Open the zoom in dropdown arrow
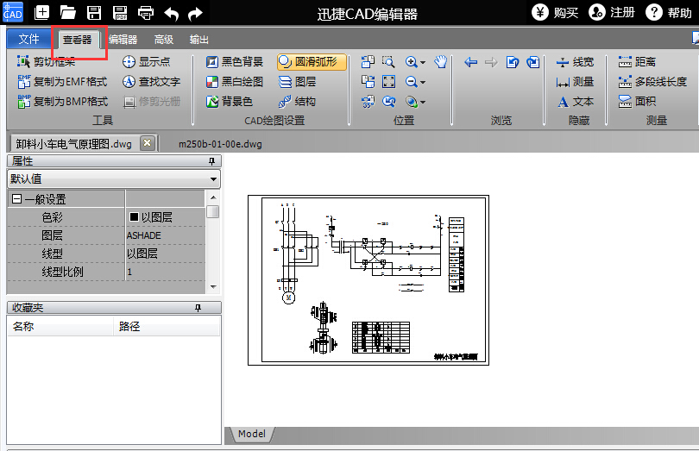This screenshot has height=451, width=699. pos(423,62)
